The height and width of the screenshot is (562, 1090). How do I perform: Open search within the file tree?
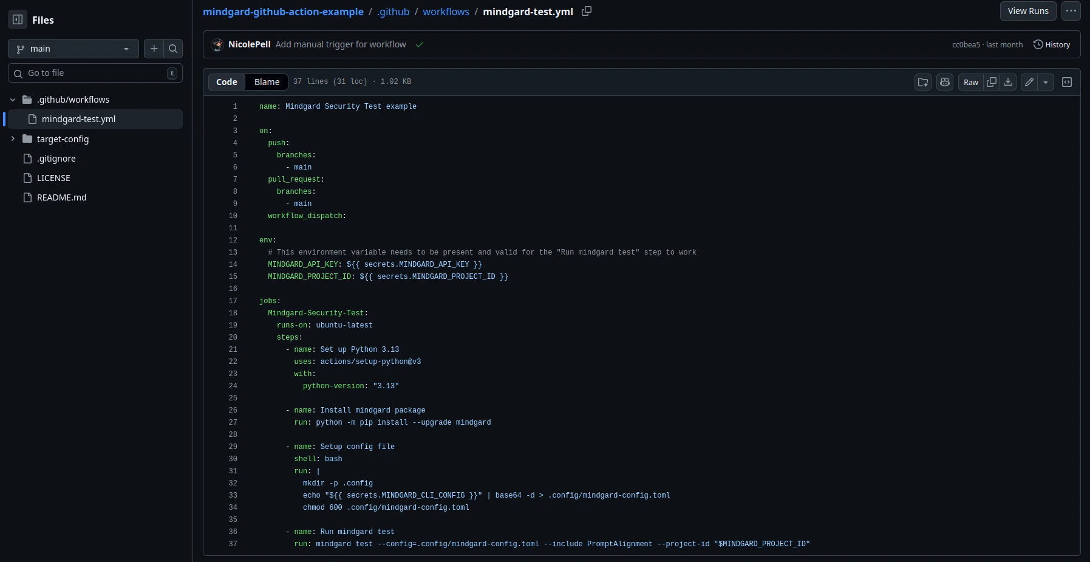click(174, 49)
